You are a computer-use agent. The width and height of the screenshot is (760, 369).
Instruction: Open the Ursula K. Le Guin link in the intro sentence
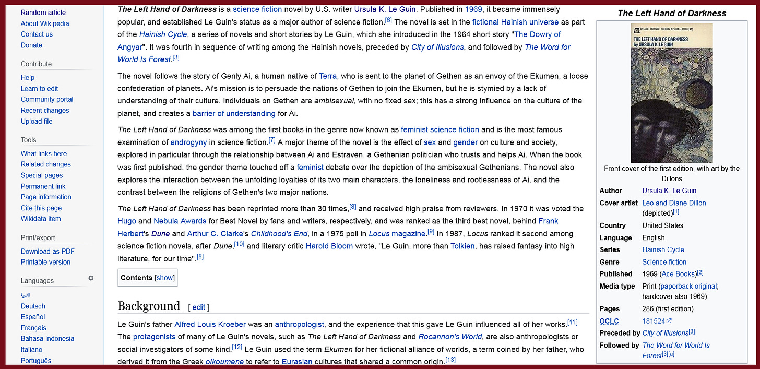pyautogui.click(x=385, y=9)
